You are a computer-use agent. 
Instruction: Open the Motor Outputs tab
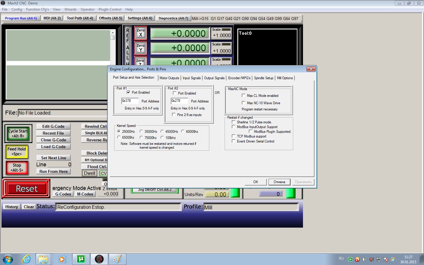coord(169,78)
